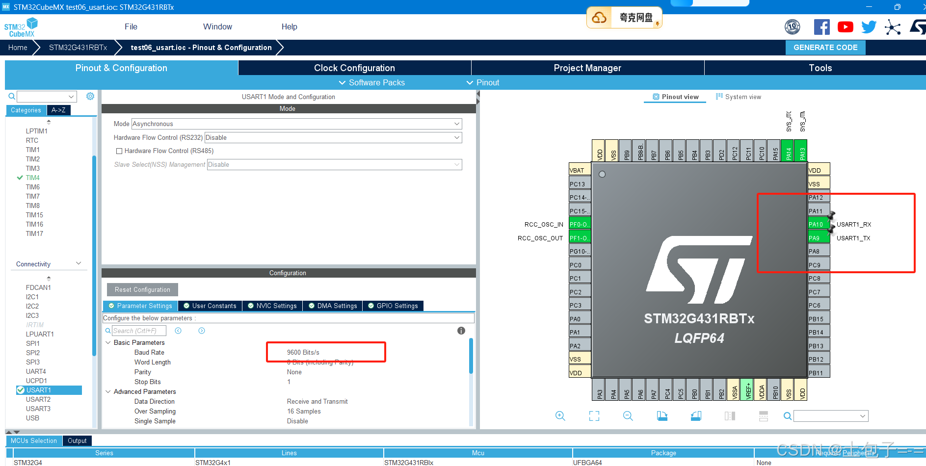
Task: Collapse the Basic Parameters group
Action: coord(108,342)
